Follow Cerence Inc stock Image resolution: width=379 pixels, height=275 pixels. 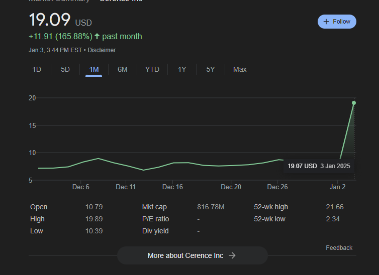pyautogui.click(x=337, y=22)
